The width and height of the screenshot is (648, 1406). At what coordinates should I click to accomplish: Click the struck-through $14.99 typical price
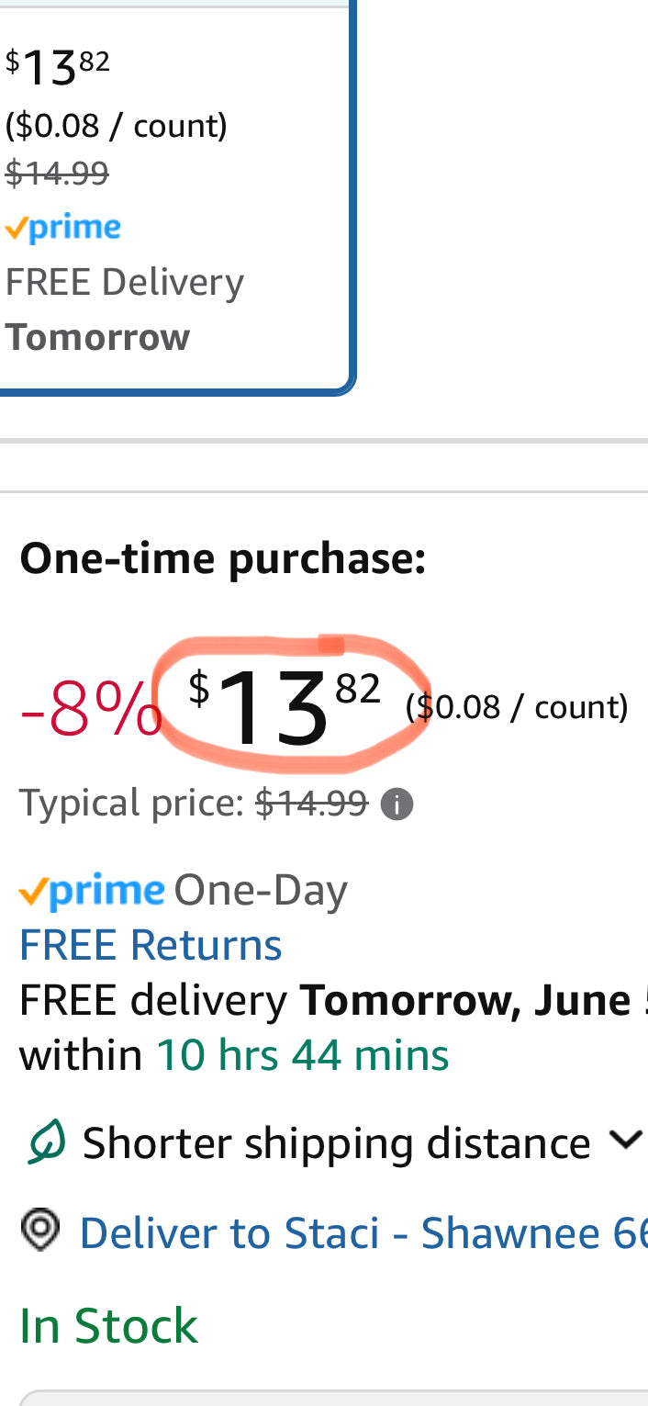[x=311, y=804]
